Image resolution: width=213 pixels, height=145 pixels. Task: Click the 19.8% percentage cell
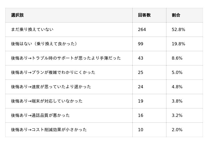[178, 44]
